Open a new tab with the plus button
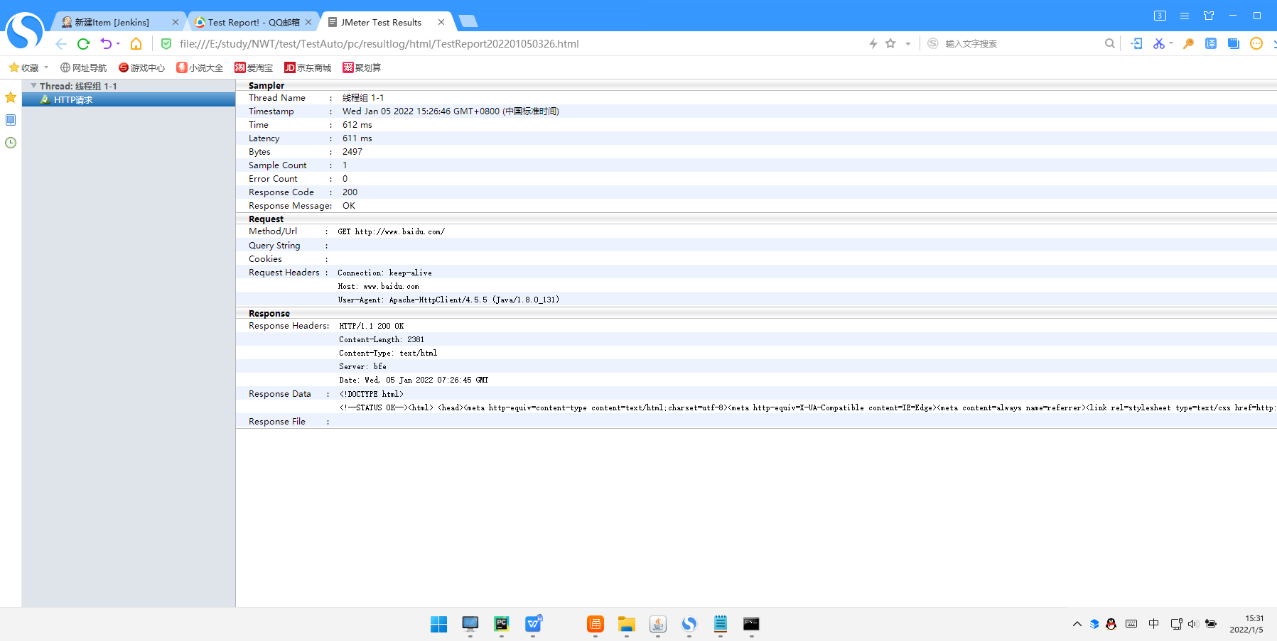The height and width of the screenshot is (641, 1277). 468,21
